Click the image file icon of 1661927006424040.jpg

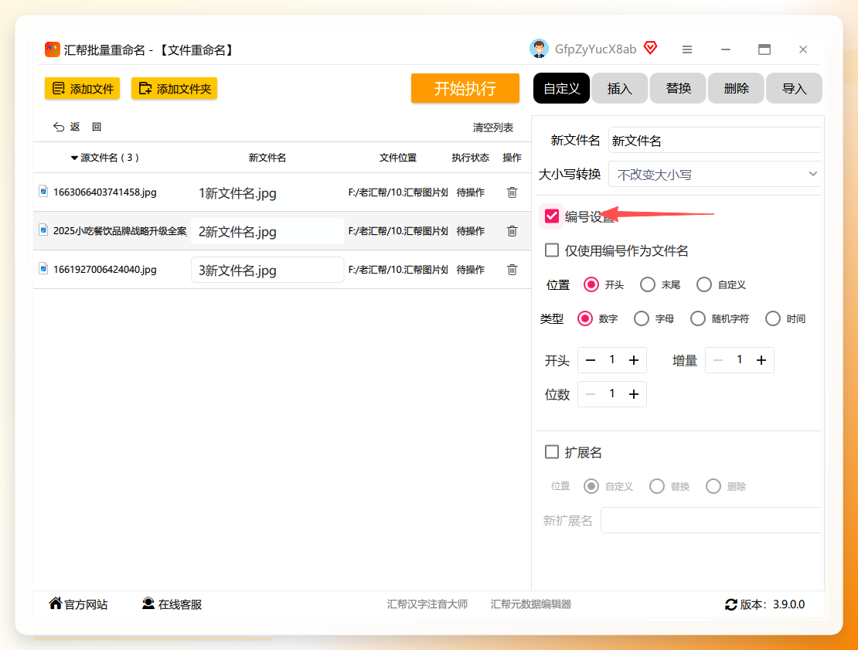[43, 269]
